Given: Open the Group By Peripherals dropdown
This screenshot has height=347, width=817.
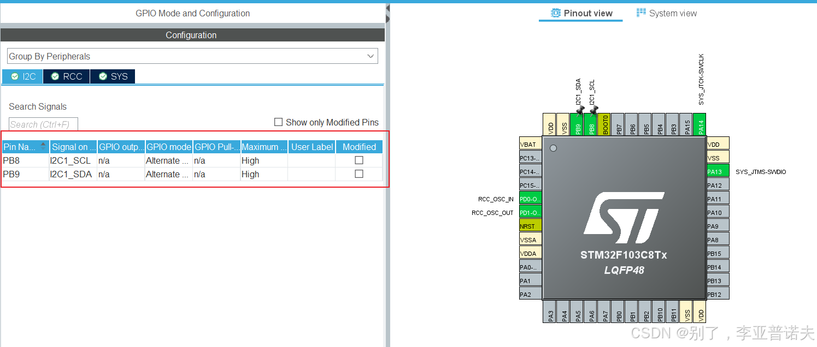Looking at the screenshot, I should coord(192,56).
